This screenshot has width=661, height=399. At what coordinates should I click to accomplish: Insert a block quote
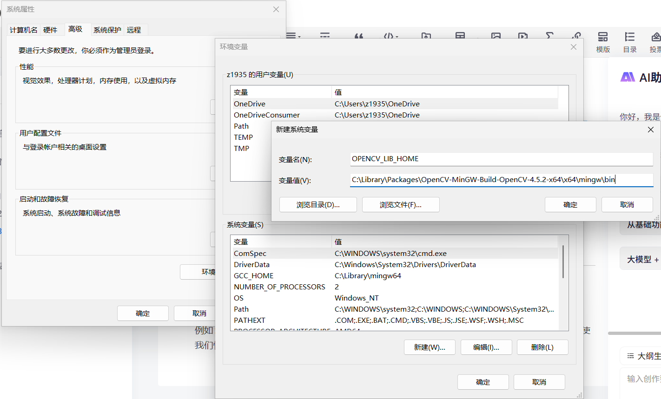pos(359,36)
